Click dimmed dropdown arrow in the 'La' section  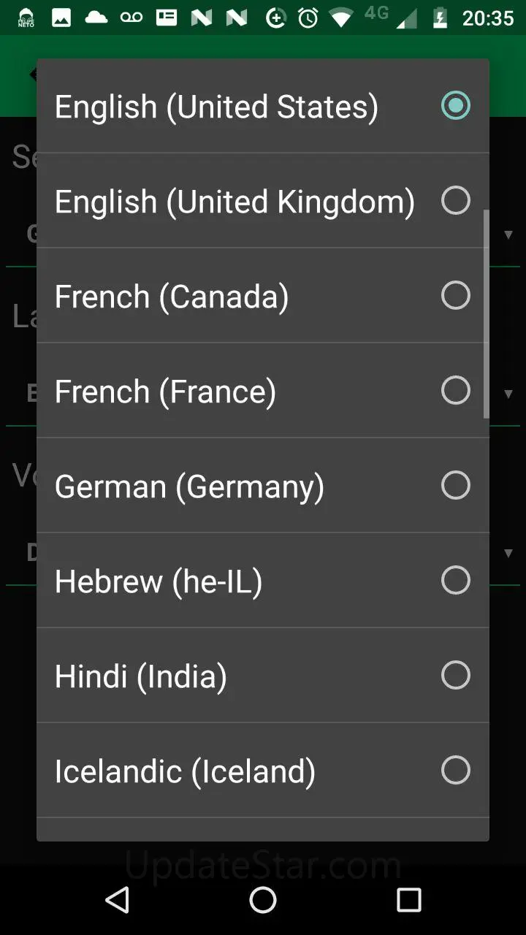click(508, 394)
